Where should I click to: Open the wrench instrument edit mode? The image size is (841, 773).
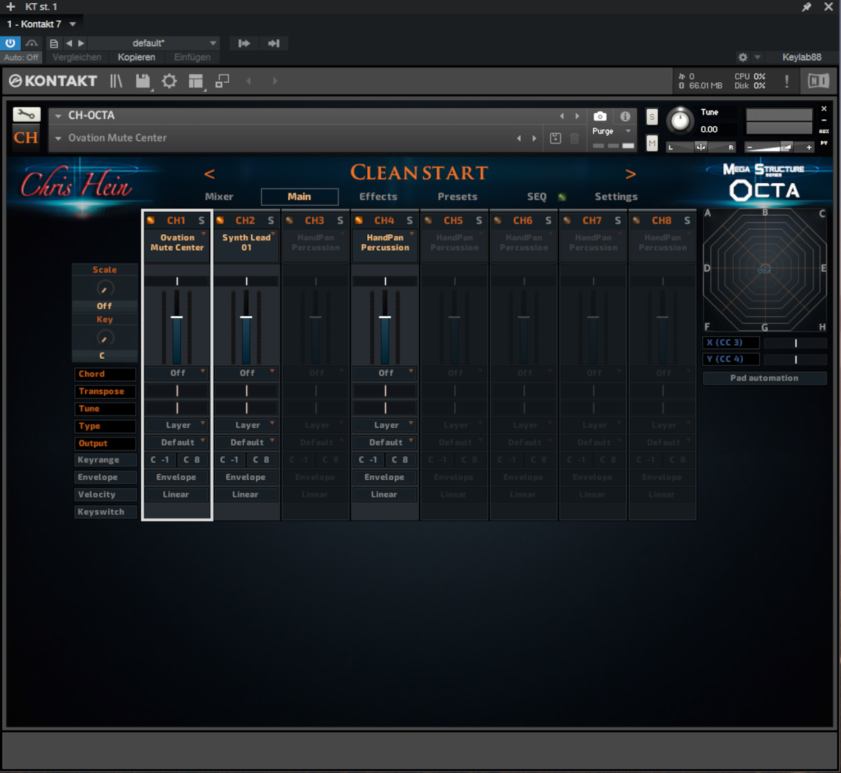pos(27,114)
